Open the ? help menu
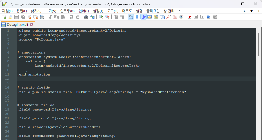This screenshot has height=140, width=262. point(179,11)
